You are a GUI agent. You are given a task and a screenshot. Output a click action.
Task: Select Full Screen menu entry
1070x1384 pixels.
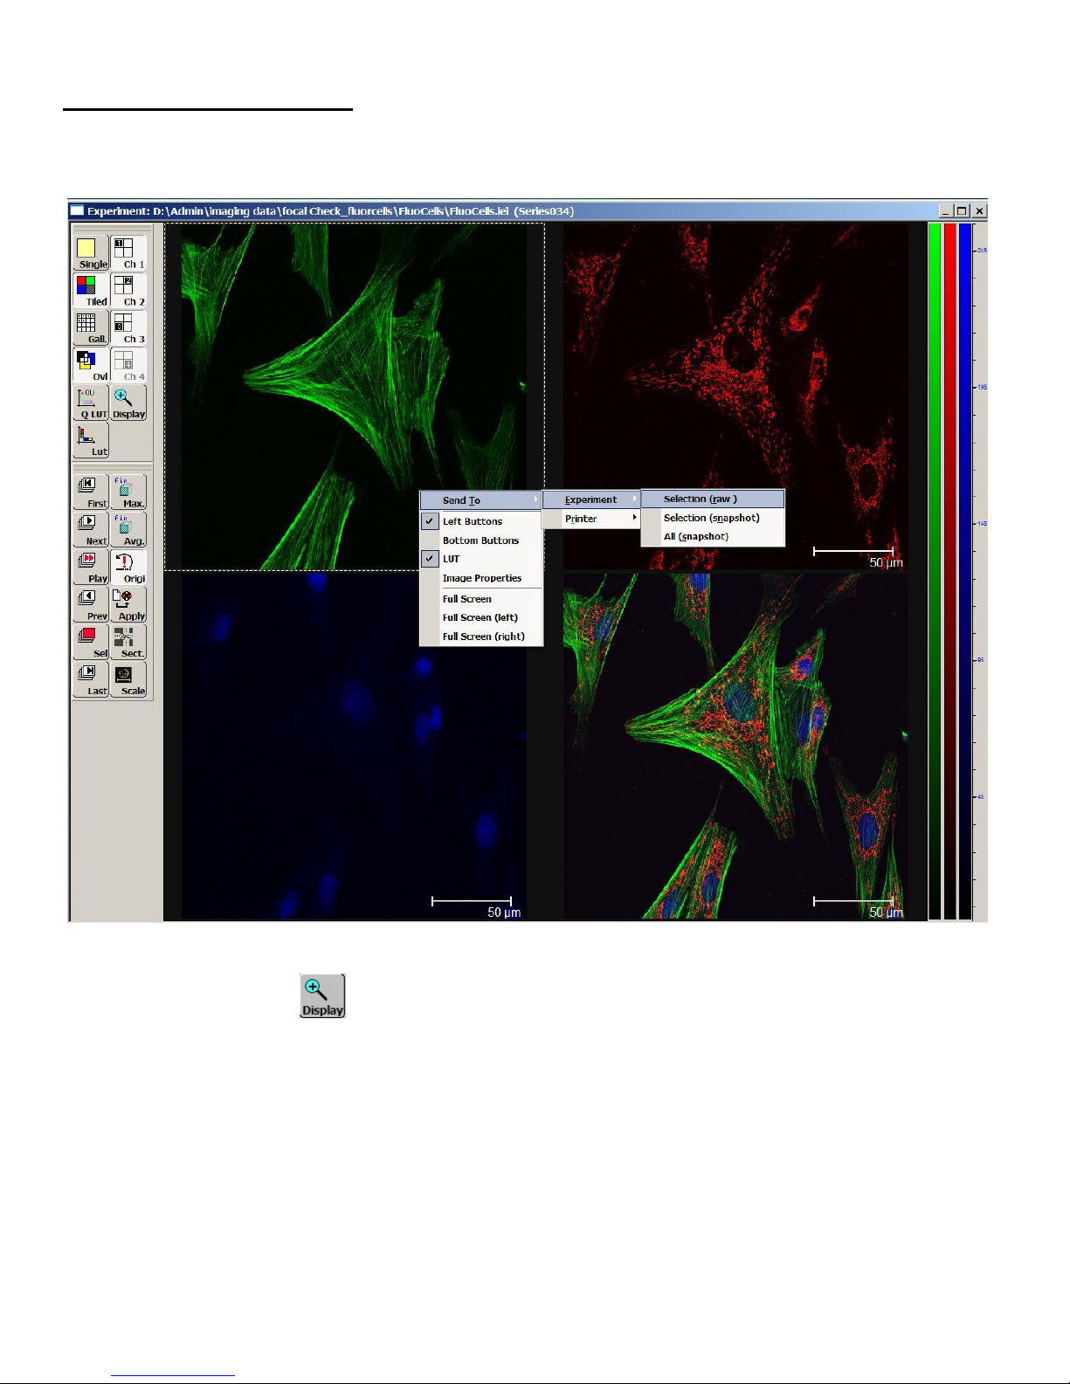point(481,599)
